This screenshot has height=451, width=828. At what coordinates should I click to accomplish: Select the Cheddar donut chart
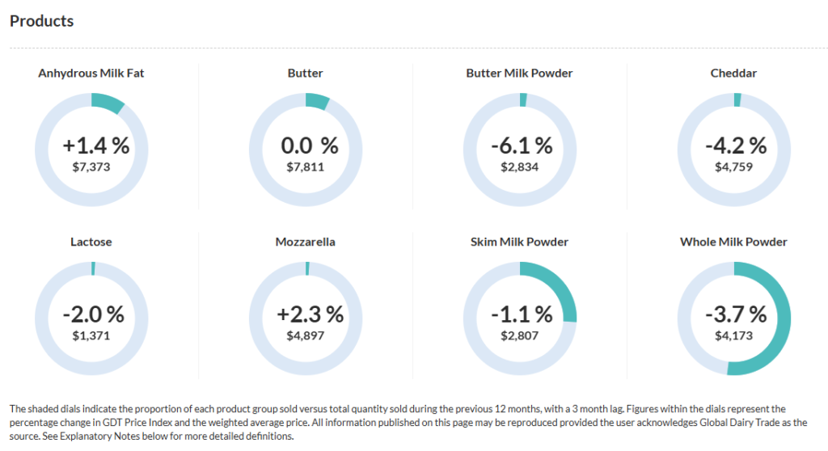click(734, 150)
